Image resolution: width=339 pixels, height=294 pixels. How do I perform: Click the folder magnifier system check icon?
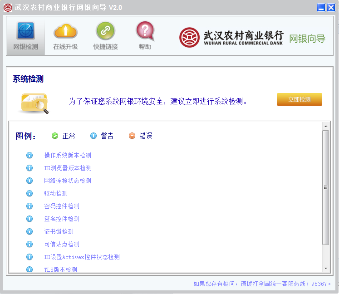point(35,103)
